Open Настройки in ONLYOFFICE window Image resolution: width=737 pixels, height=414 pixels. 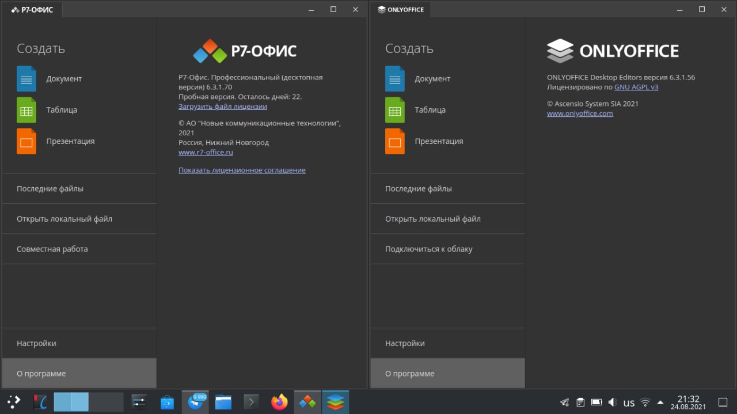coord(448,343)
